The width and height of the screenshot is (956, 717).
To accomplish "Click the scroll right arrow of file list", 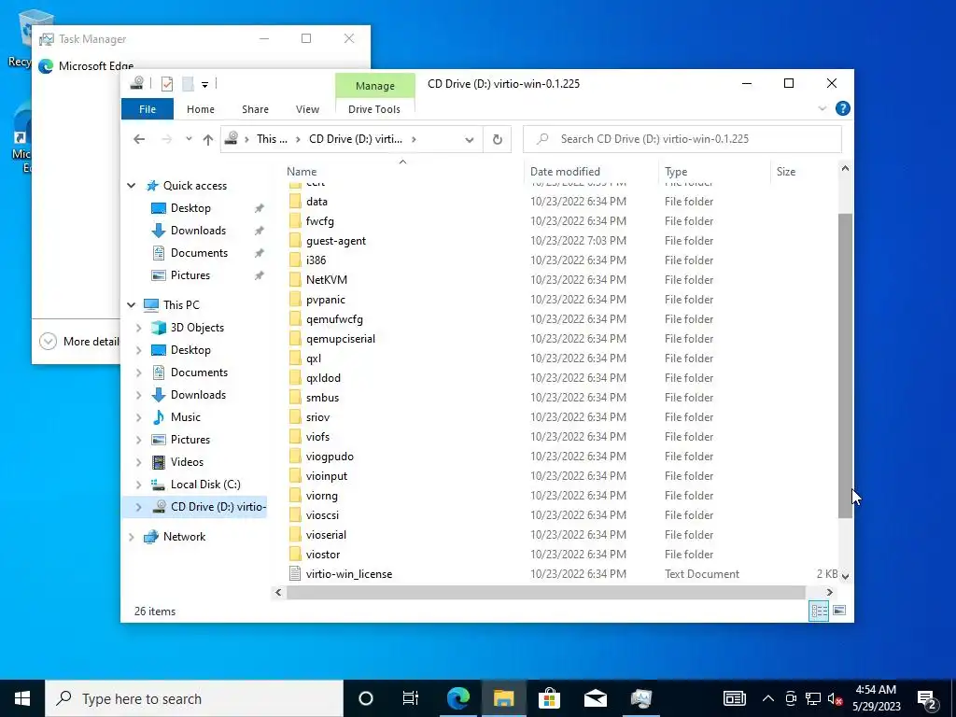I will [x=829, y=593].
